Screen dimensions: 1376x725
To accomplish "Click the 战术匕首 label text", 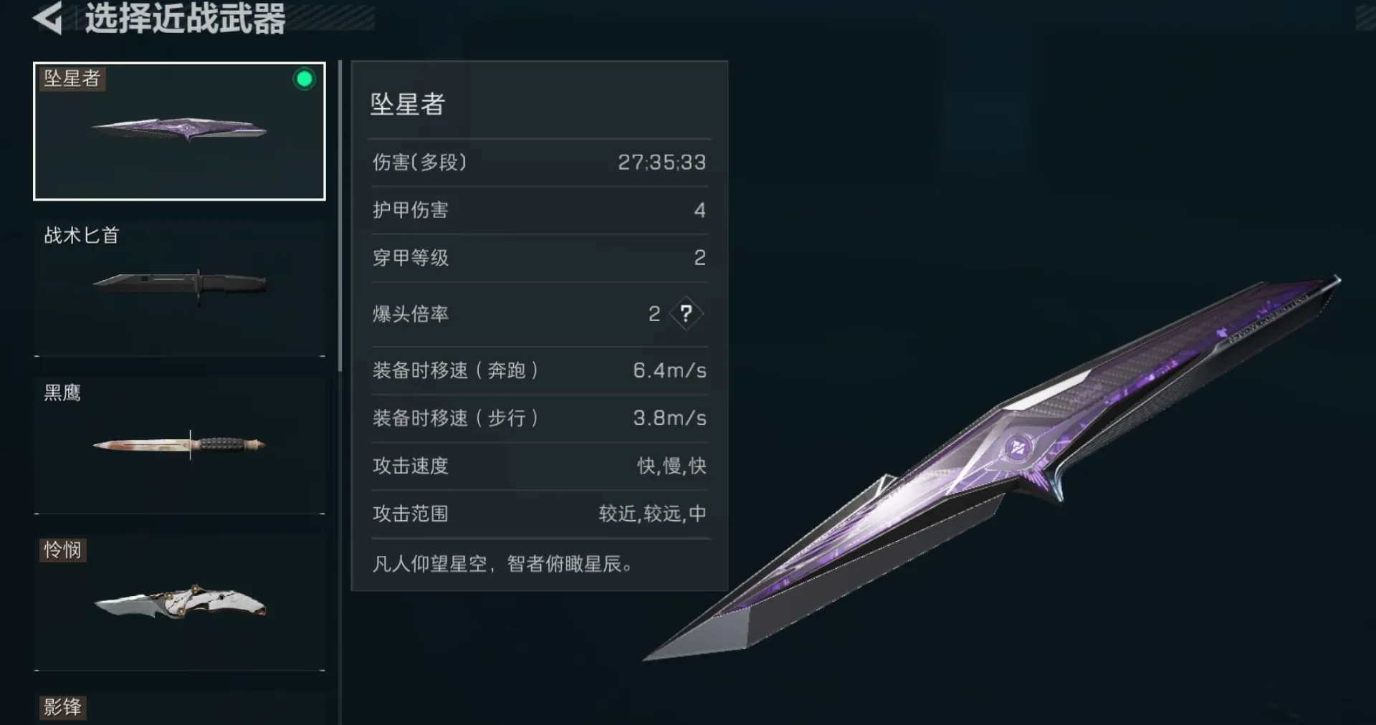I will tap(81, 235).
